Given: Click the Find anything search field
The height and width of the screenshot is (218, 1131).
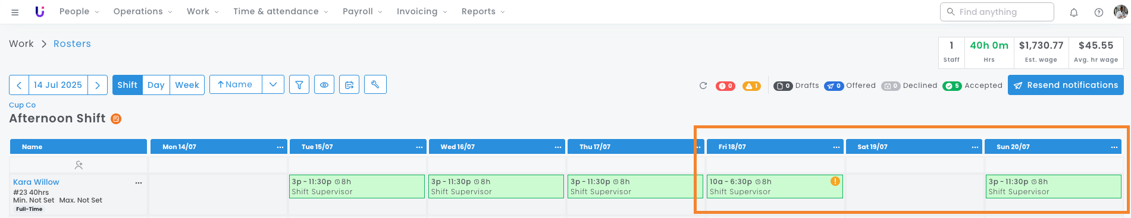Looking at the screenshot, I should (x=997, y=12).
